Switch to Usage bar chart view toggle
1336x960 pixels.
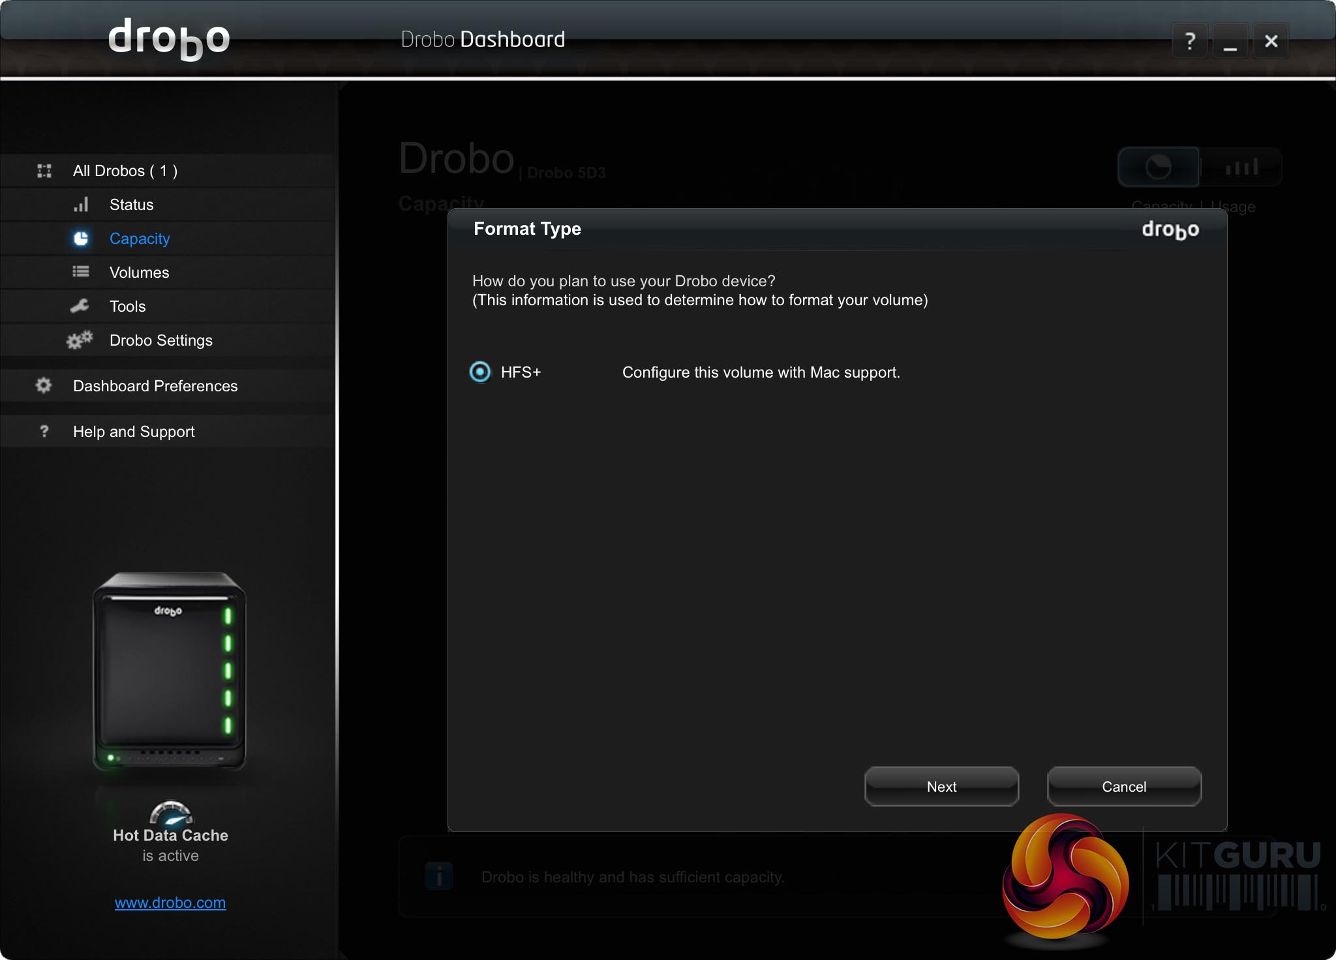tap(1241, 168)
